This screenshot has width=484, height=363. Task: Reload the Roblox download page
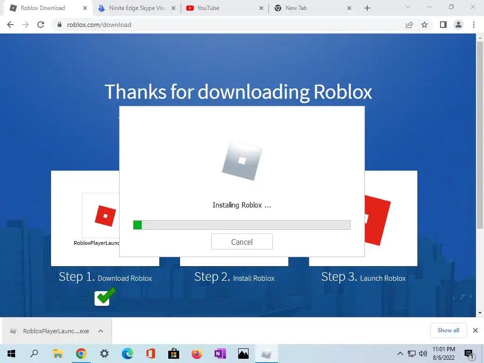pyautogui.click(x=41, y=25)
